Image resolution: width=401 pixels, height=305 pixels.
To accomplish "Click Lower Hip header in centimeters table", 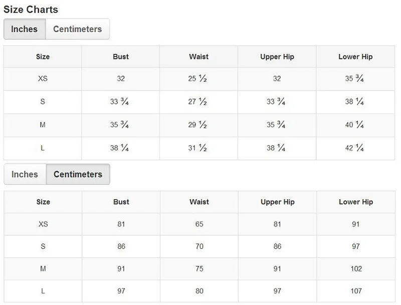I will pos(356,202).
